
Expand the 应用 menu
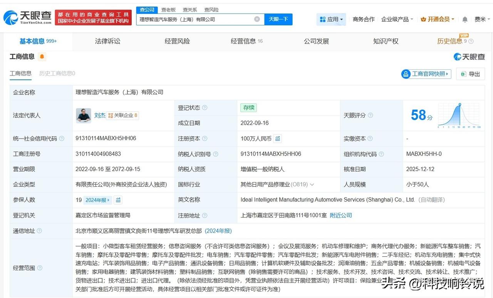331,19
